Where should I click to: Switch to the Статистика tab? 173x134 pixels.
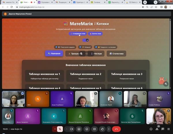coord(116,53)
